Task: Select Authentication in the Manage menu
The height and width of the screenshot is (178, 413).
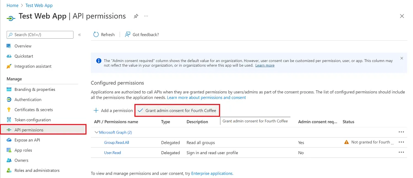Action: [x=28, y=99]
